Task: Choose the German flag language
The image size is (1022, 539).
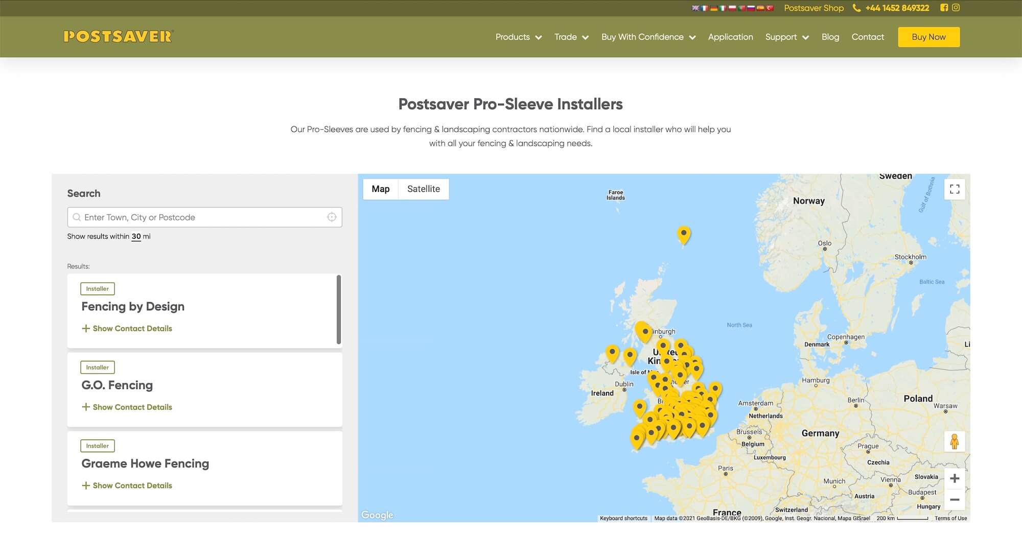Action: click(x=714, y=8)
